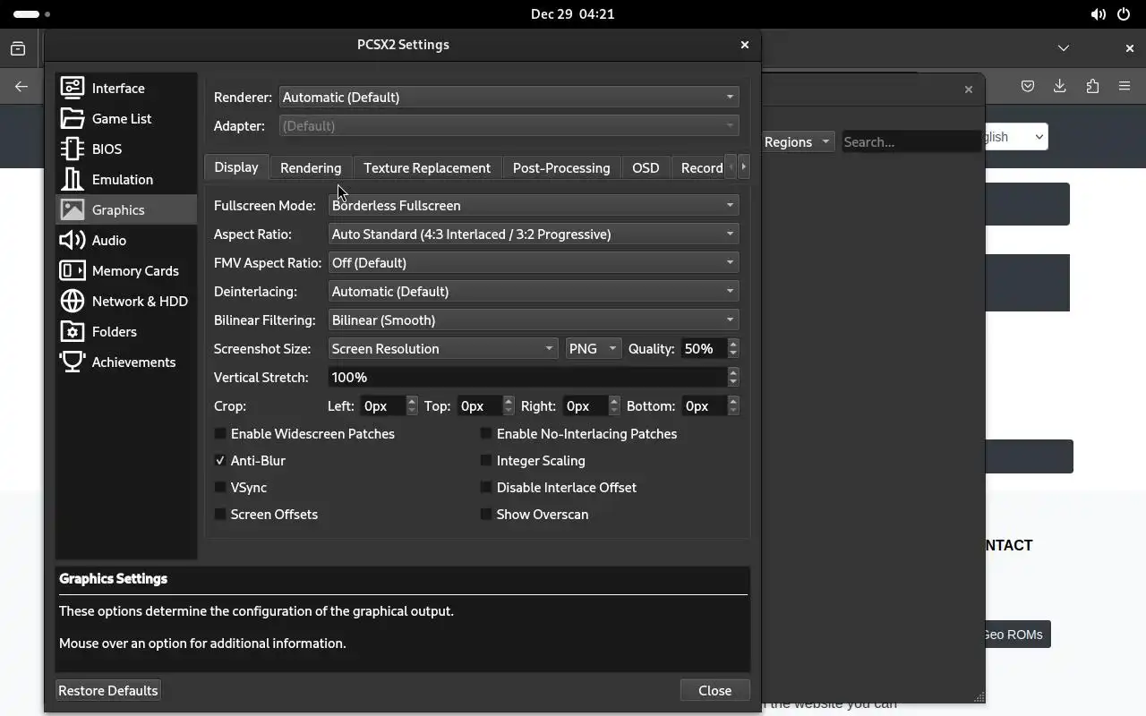
Task: Open the BIOS chip icon
Action: click(73, 149)
